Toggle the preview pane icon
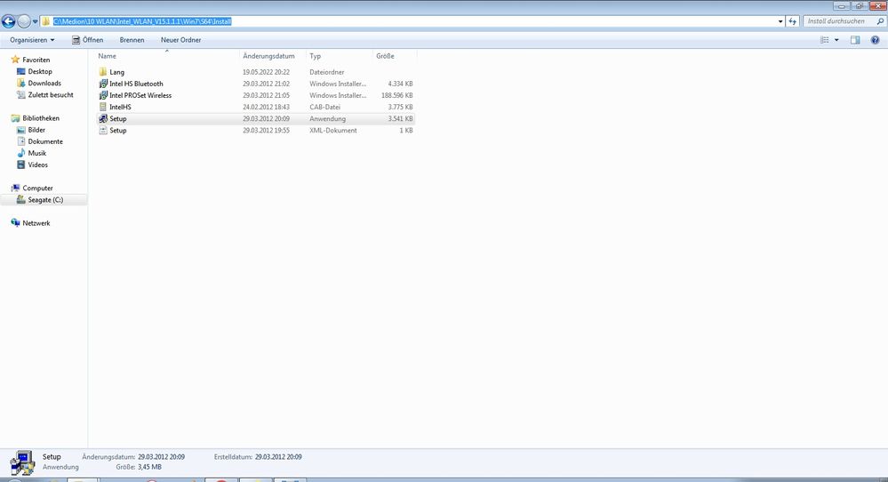The height and width of the screenshot is (482, 888). [x=855, y=40]
